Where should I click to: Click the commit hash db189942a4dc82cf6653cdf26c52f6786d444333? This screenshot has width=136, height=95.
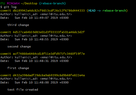point(49,11)
